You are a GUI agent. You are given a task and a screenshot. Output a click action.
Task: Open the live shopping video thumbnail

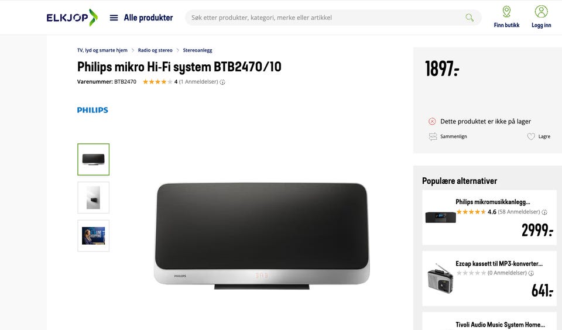point(94,236)
